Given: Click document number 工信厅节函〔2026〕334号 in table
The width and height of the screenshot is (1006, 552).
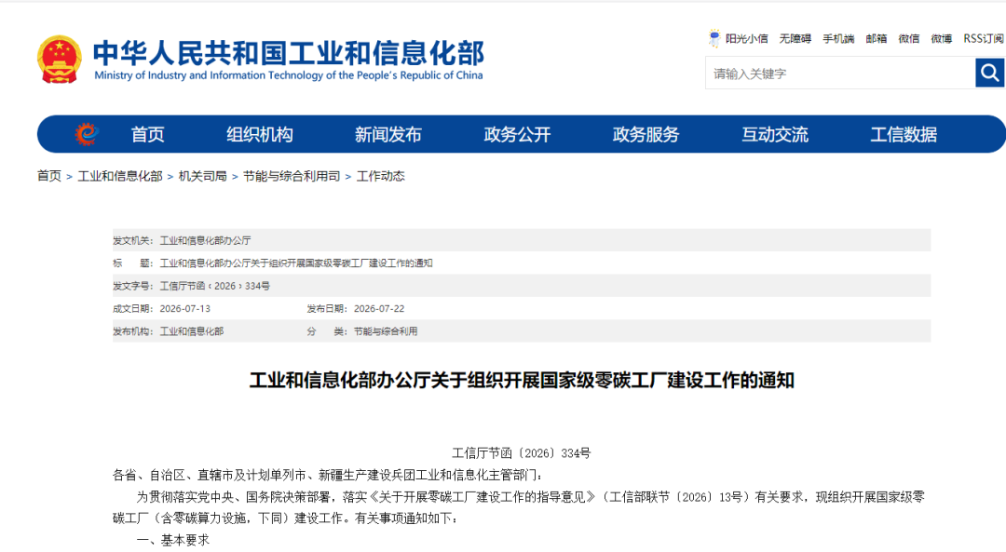Looking at the screenshot, I should 215,286.
